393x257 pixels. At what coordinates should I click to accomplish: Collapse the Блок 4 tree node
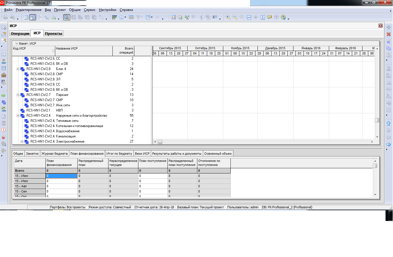(18, 69)
